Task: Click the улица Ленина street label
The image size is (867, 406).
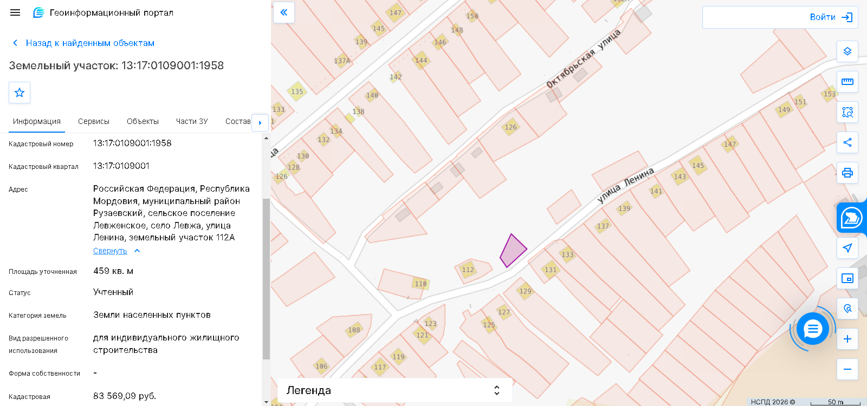Action: click(625, 185)
